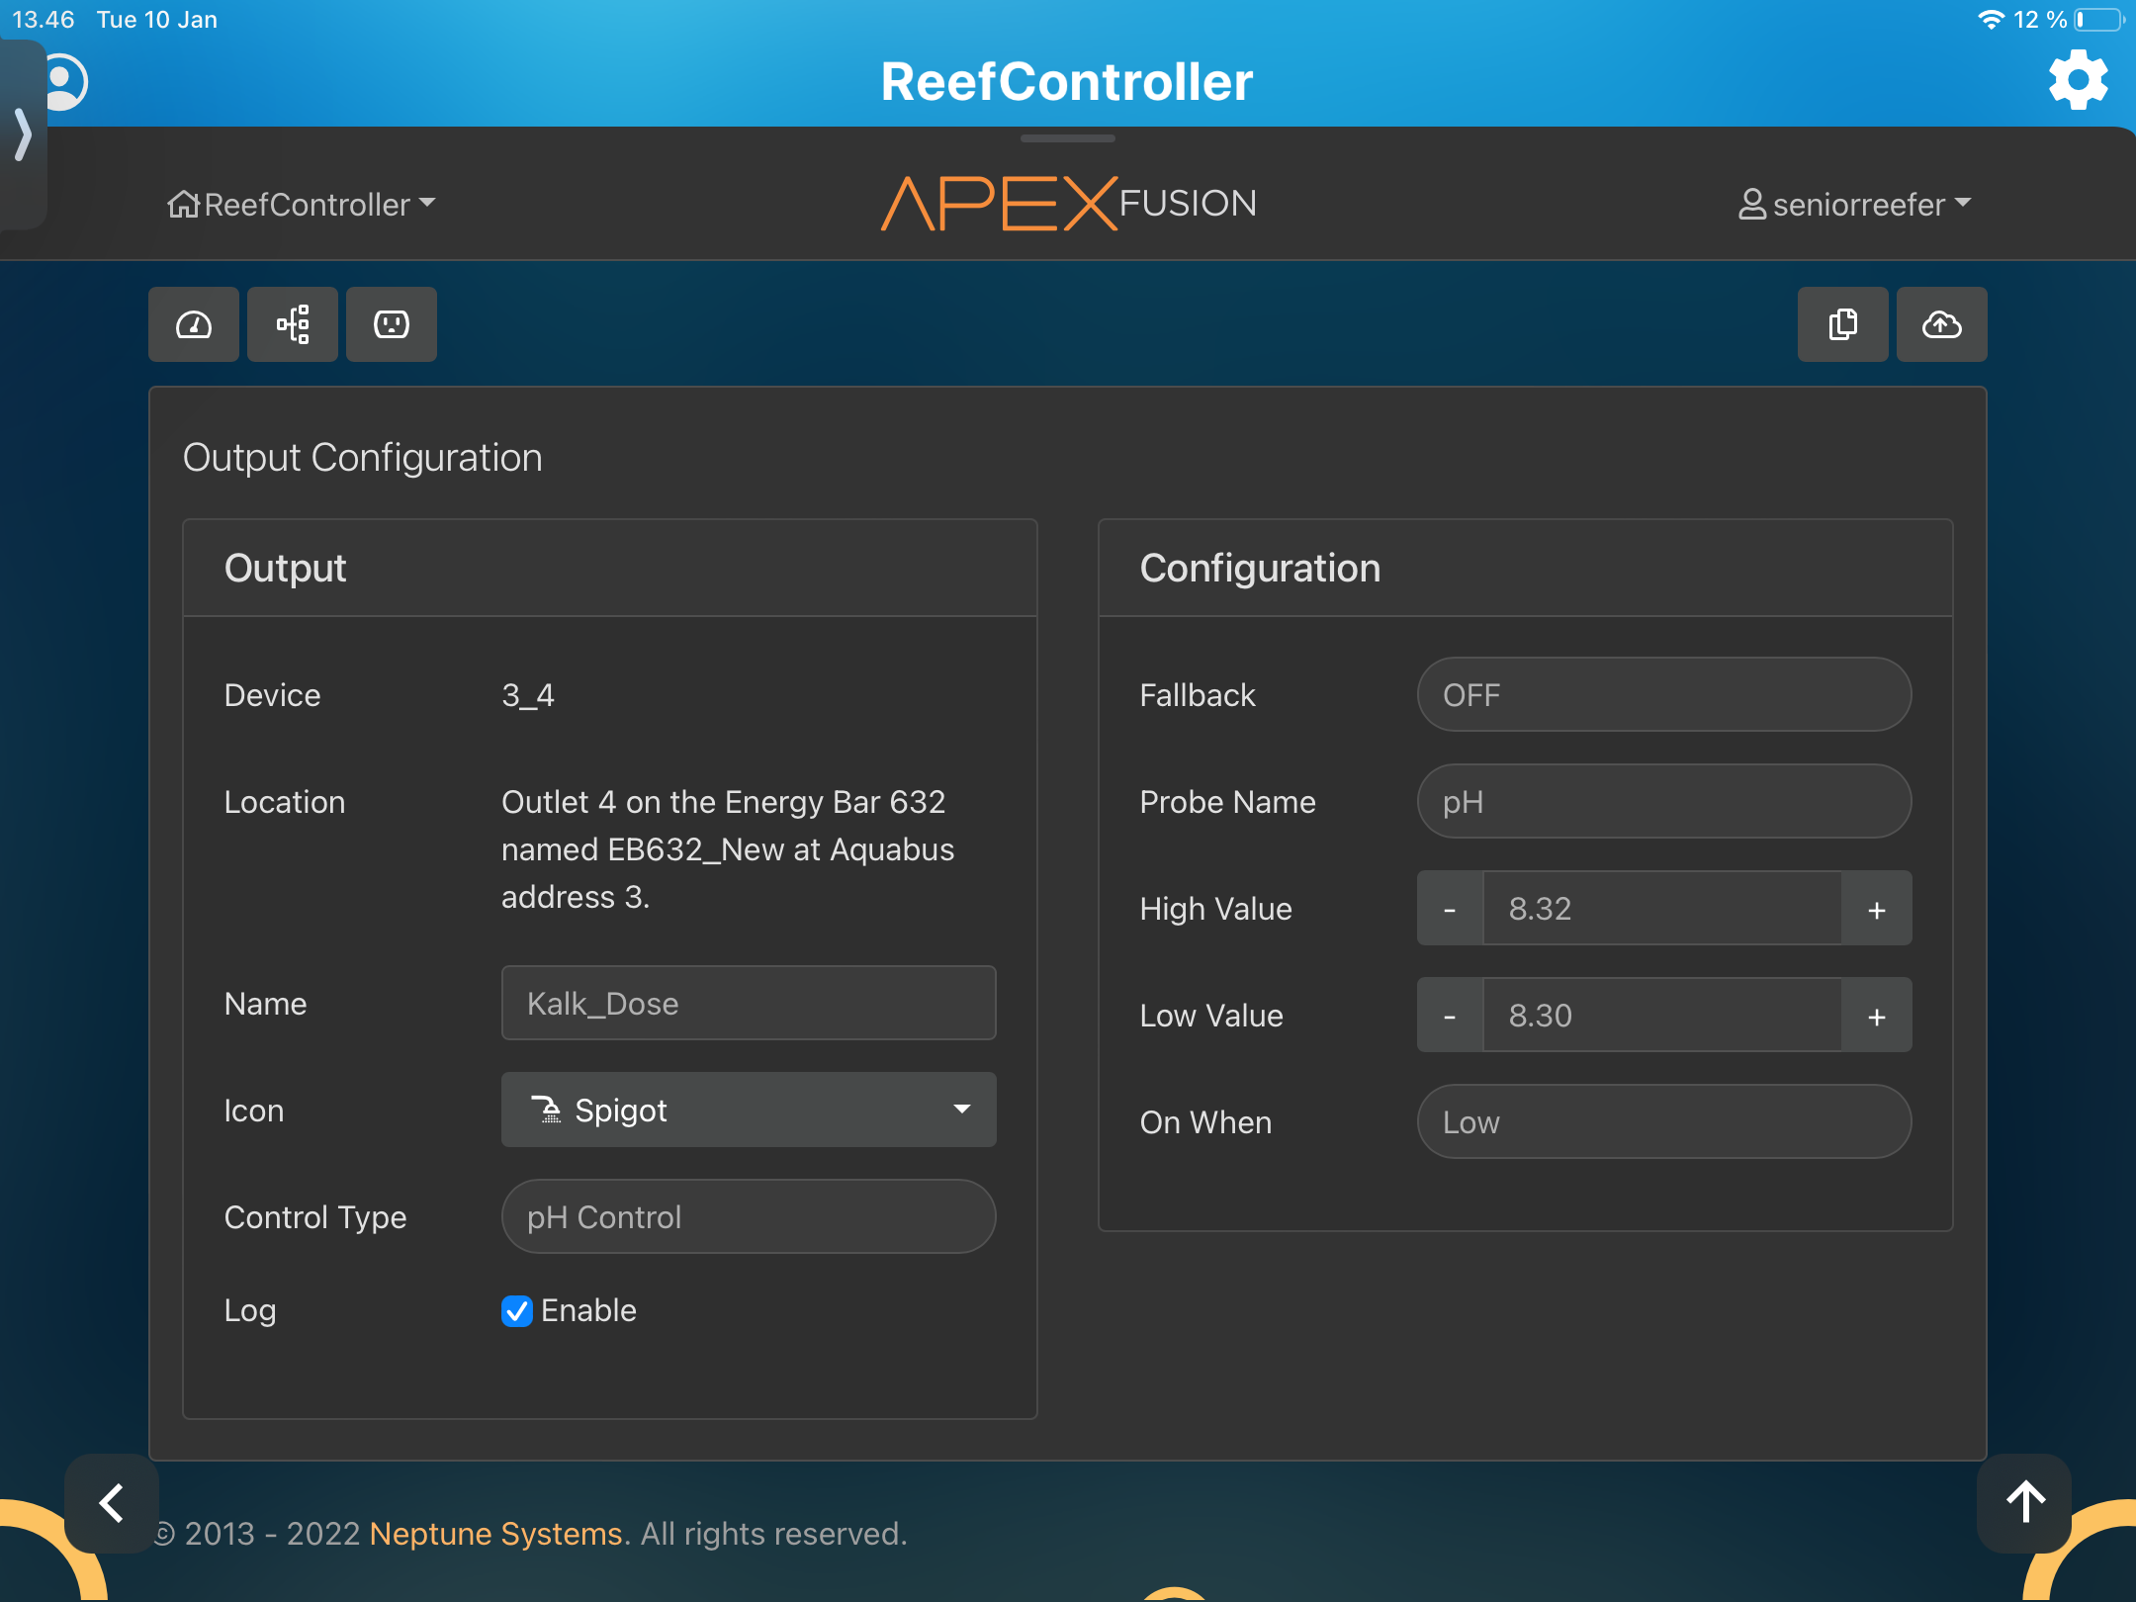Open the settings gear icon
This screenshot has height=1602, width=2136.
(2078, 81)
